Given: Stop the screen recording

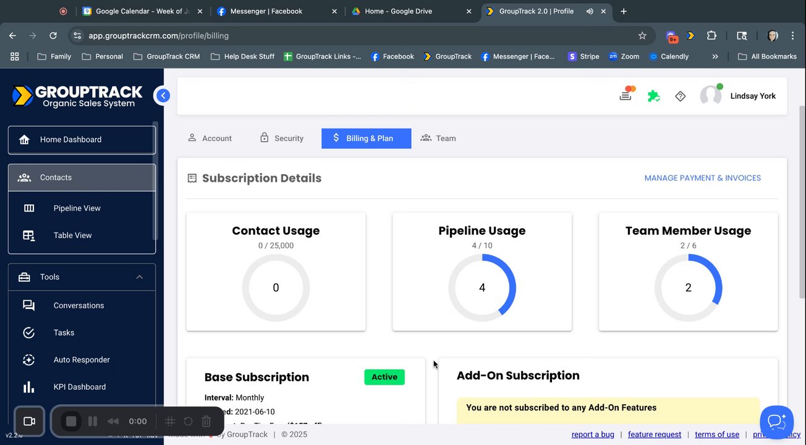Looking at the screenshot, I should [x=71, y=421].
